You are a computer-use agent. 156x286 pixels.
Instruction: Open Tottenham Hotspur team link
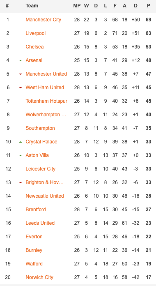click(x=46, y=101)
